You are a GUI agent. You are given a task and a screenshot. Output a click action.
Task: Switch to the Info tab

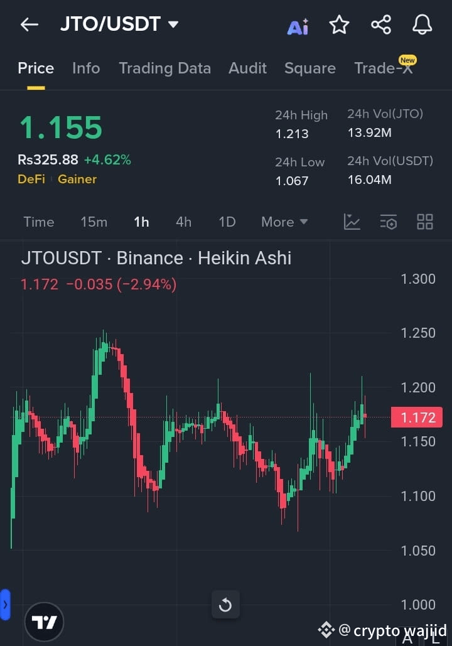click(86, 68)
